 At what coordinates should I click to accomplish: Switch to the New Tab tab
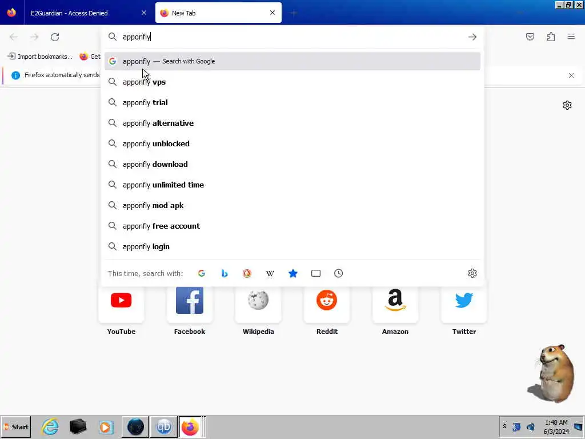click(218, 13)
